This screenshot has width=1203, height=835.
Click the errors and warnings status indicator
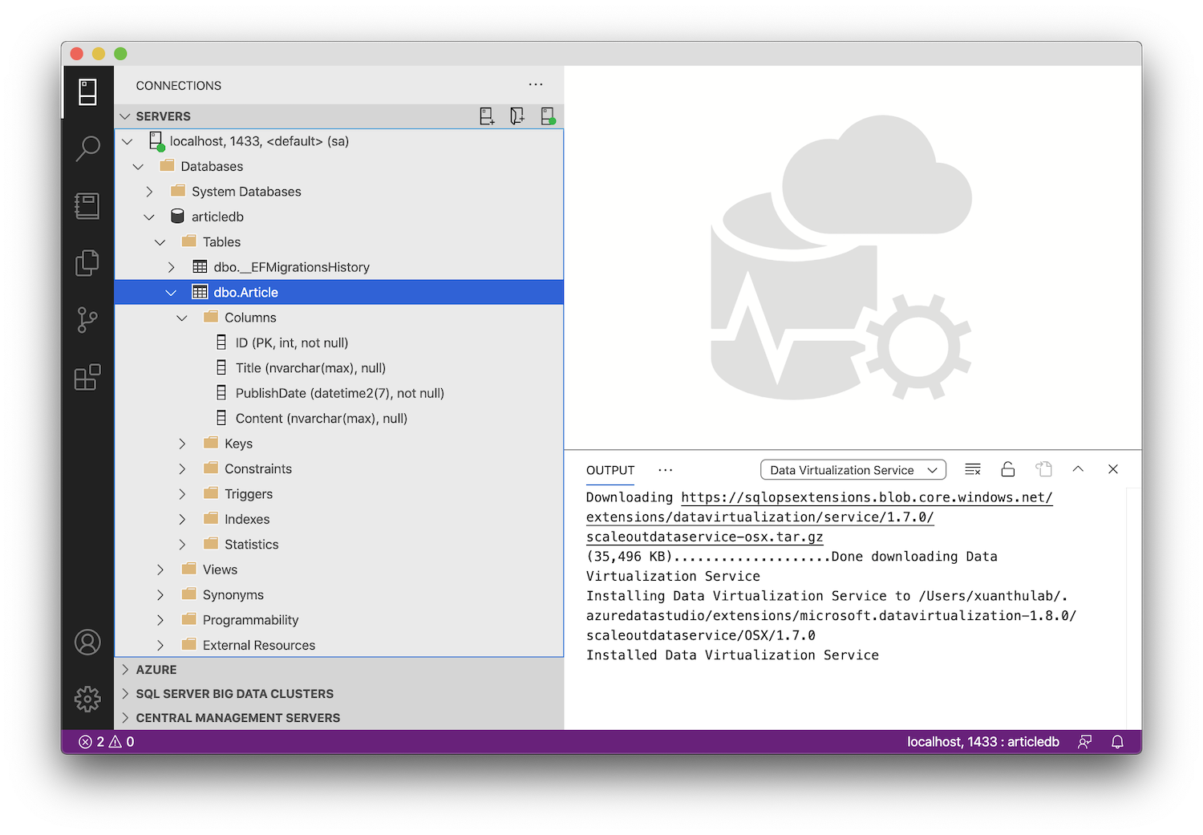pos(107,742)
